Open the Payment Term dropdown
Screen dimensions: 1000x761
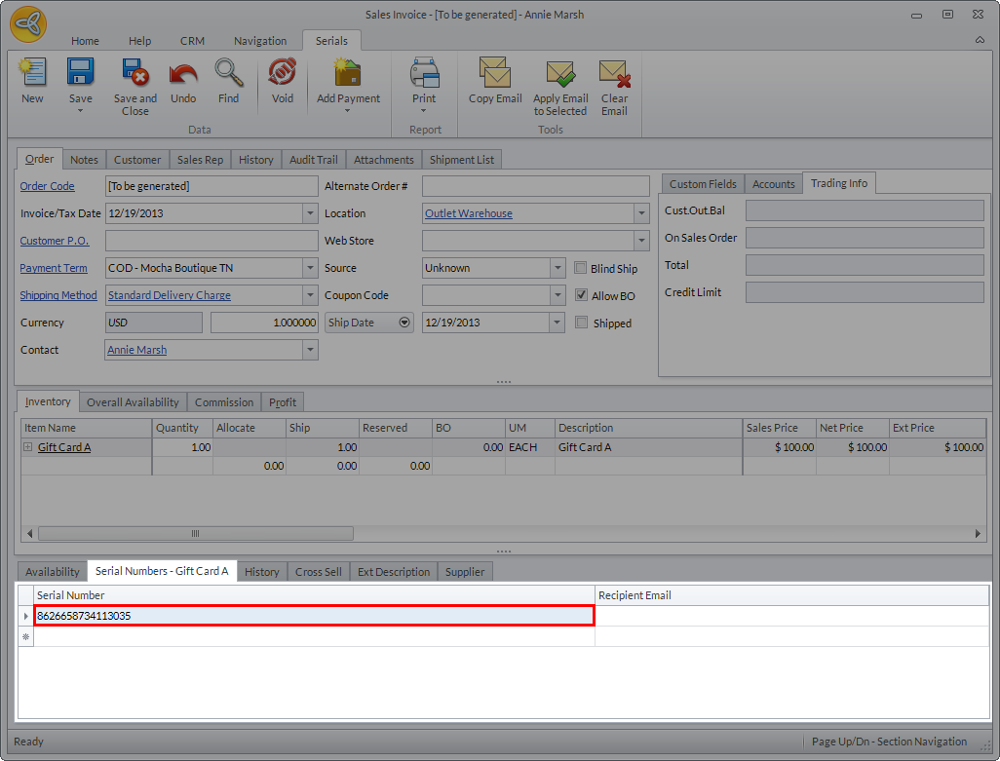pyautogui.click(x=310, y=268)
